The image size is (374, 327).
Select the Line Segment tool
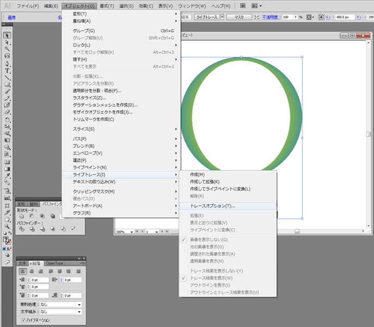[7, 78]
